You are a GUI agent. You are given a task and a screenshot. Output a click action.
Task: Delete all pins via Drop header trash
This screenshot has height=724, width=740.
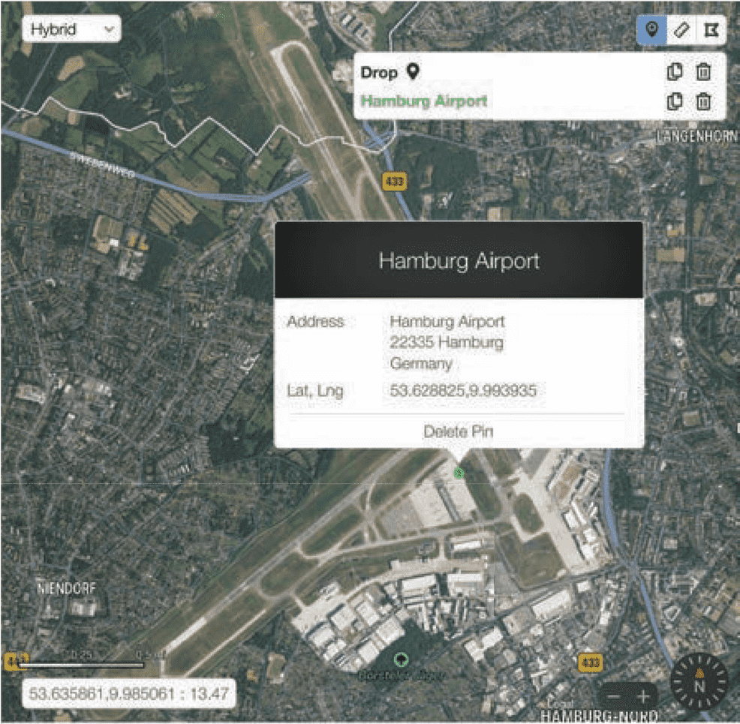pyautogui.click(x=703, y=72)
